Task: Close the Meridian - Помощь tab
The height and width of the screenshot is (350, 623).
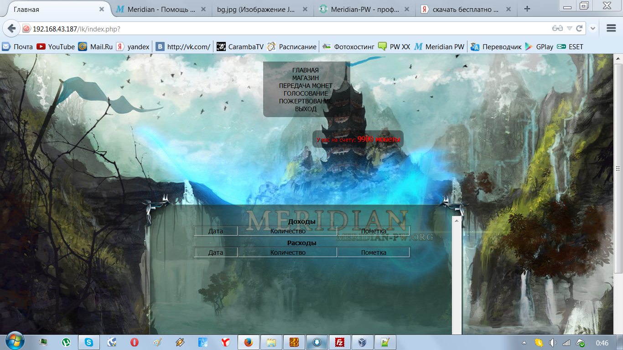Action: point(203,9)
